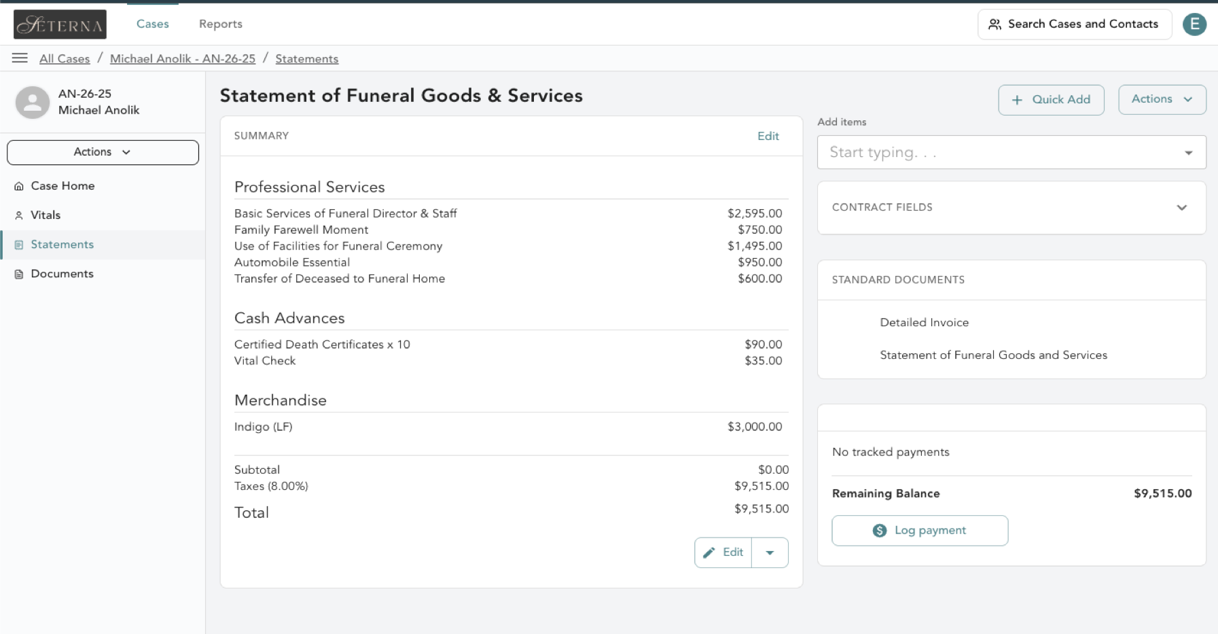Click the Vitals person icon
The image size is (1218, 634).
(x=19, y=215)
